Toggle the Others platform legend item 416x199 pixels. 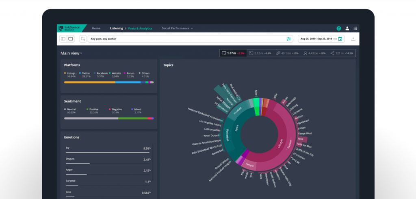click(x=144, y=74)
